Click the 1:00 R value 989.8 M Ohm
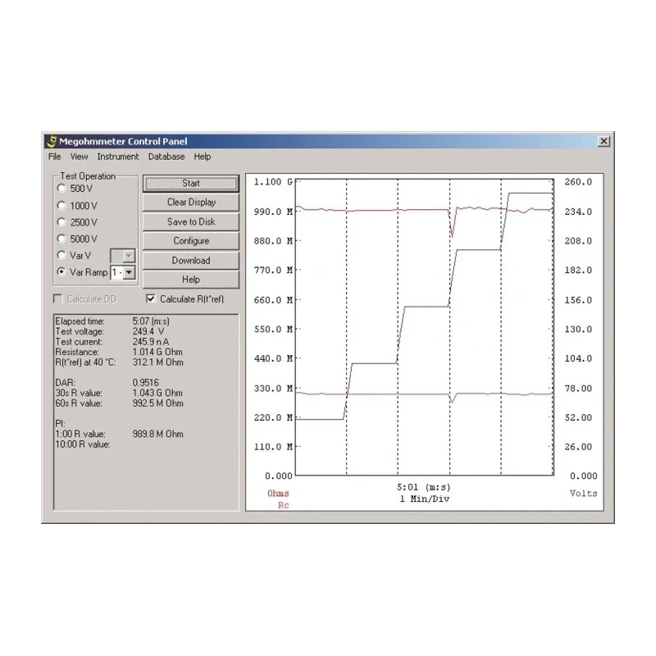656x656 pixels. pyautogui.click(x=157, y=434)
